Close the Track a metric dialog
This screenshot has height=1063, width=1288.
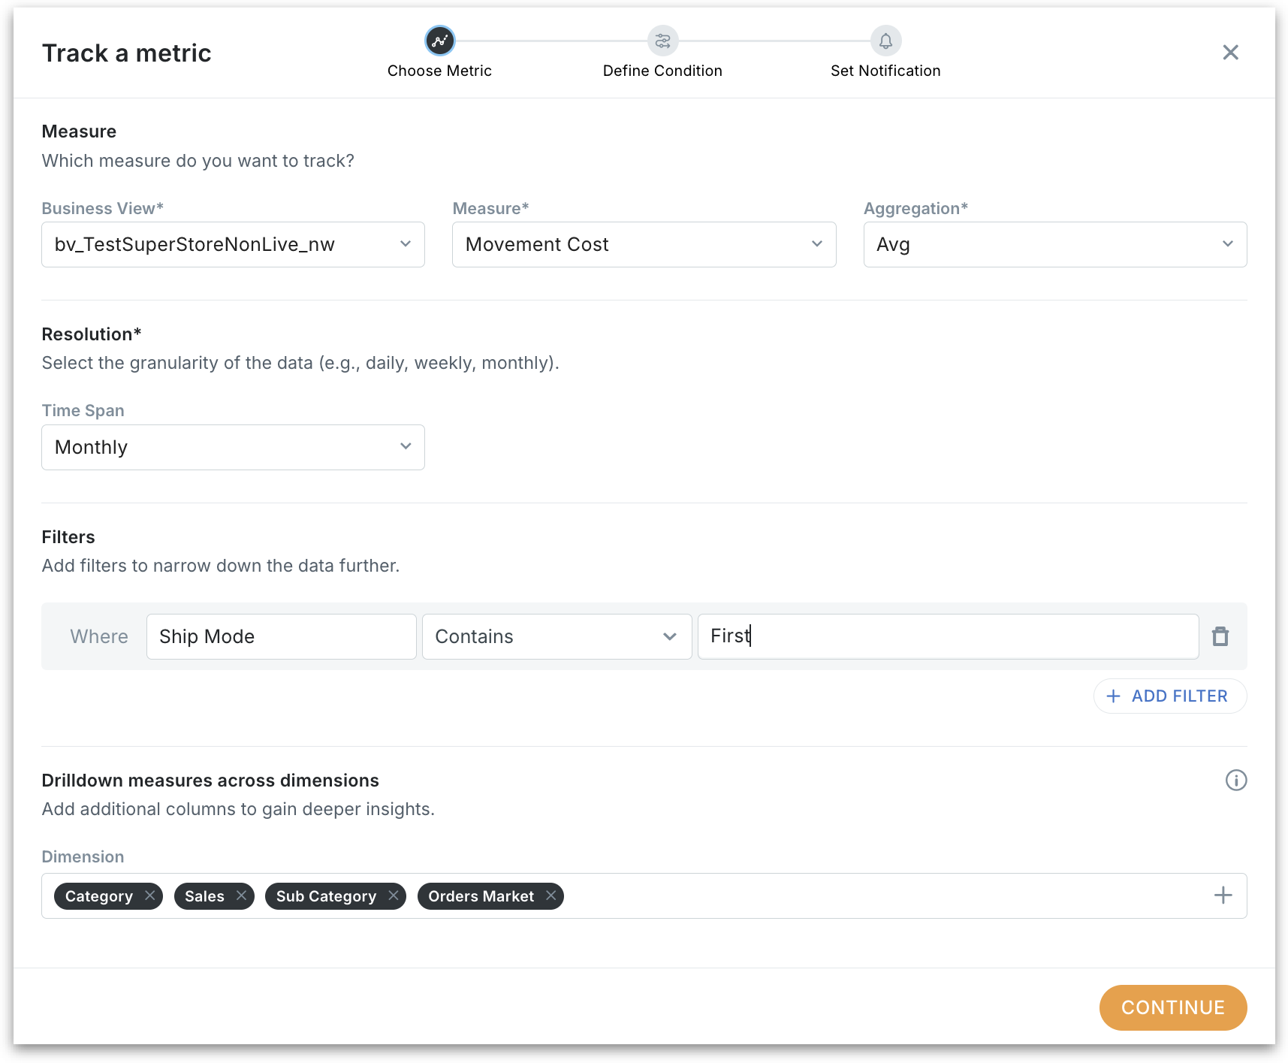[x=1230, y=53]
